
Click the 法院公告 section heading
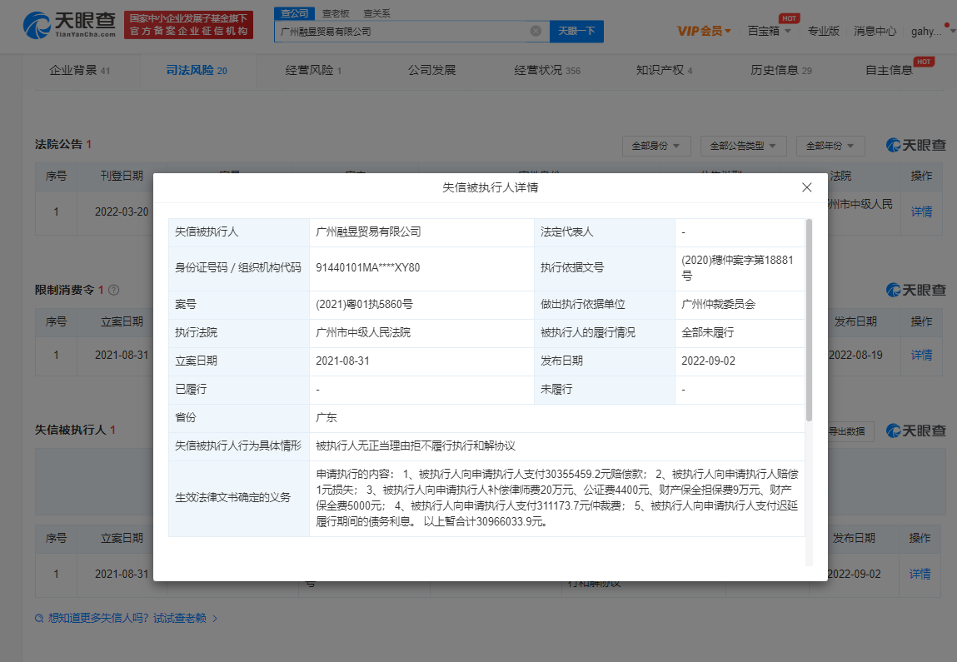(58, 145)
